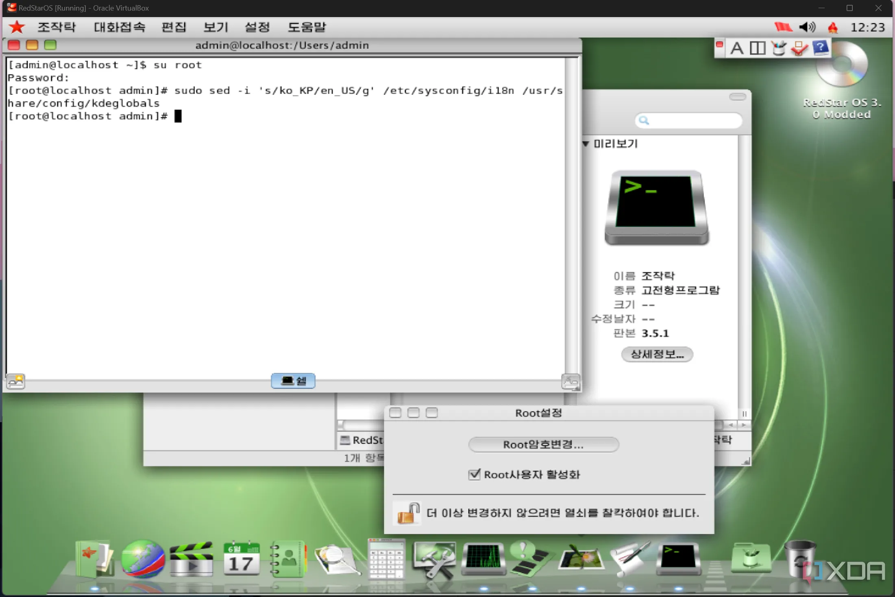Click the volume speaker icon in menu bar
Image resolution: width=895 pixels, height=597 pixels.
(807, 27)
